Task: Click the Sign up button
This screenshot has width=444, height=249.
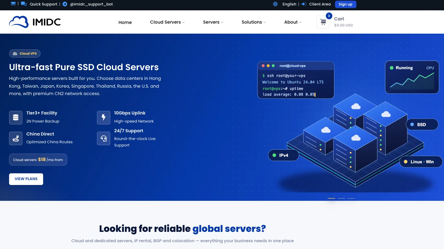Action: point(345,4)
